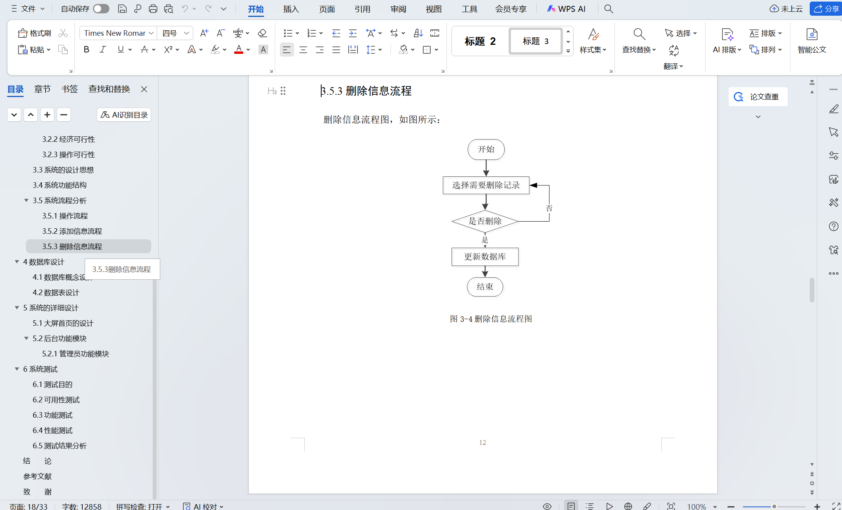Click the more options ellipsis in sidebar
The width and height of the screenshot is (842, 510).
tap(833, 273)
